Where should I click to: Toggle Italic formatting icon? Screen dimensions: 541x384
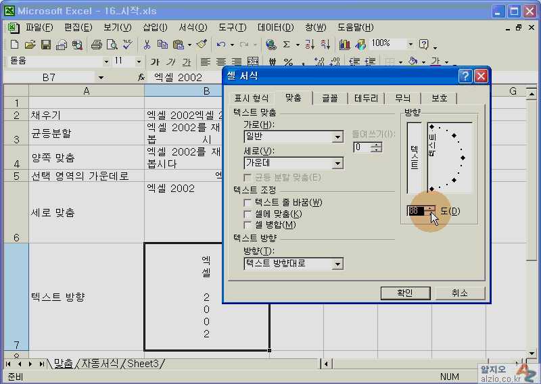[x=171, y=62]
